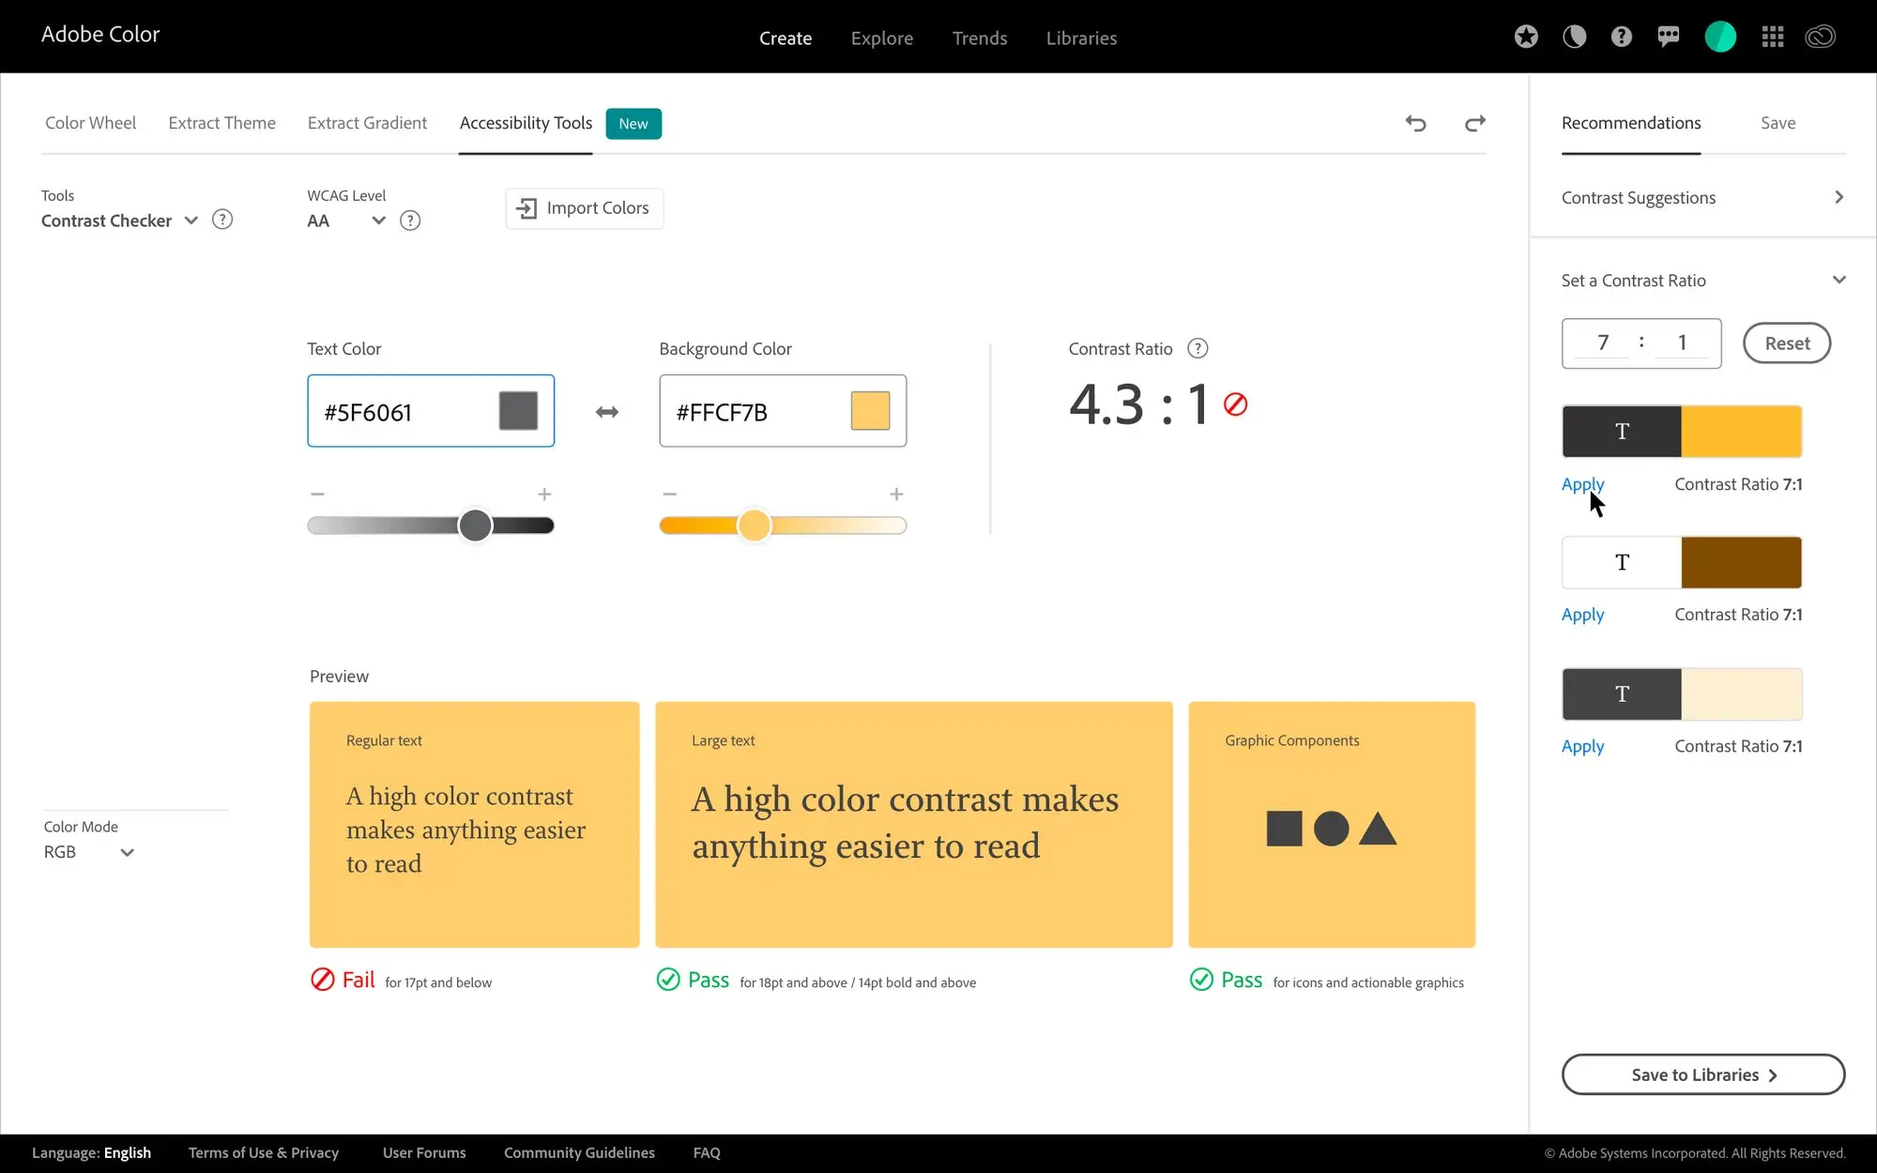This screenshot has width=1877, height=1173.
Task: Click the background color swatch
Action: click(869, 410)
